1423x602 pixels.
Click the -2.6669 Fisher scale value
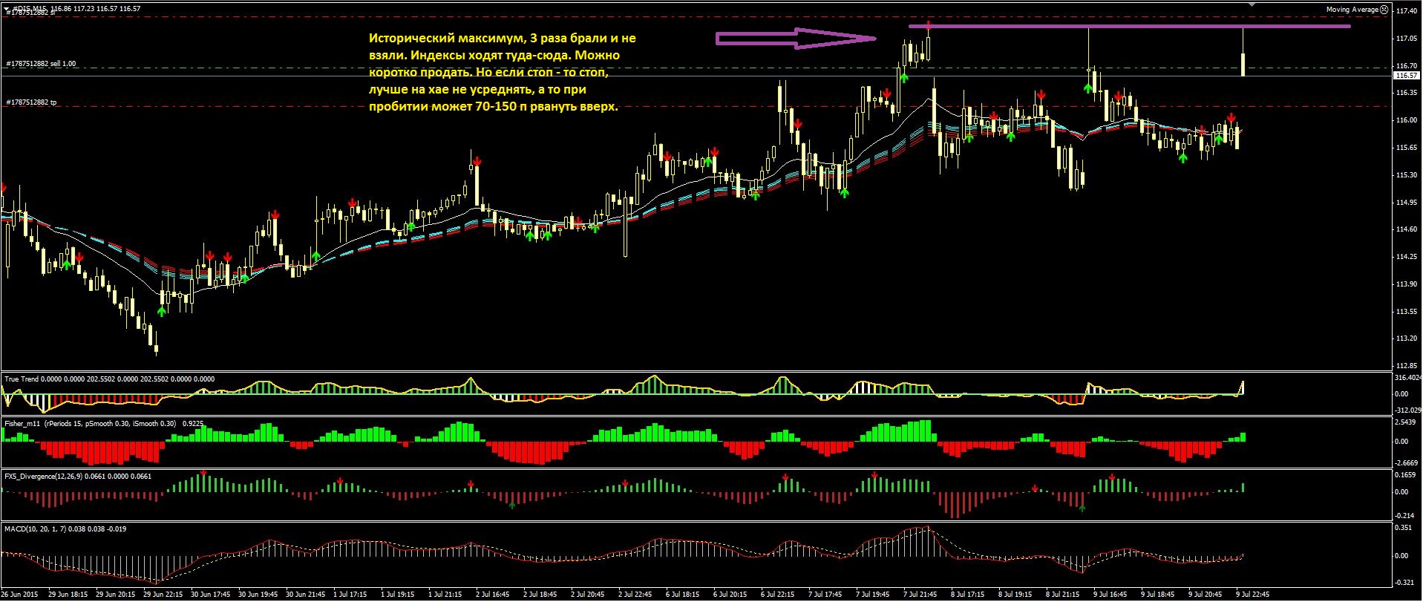[x=1407, y=462]
